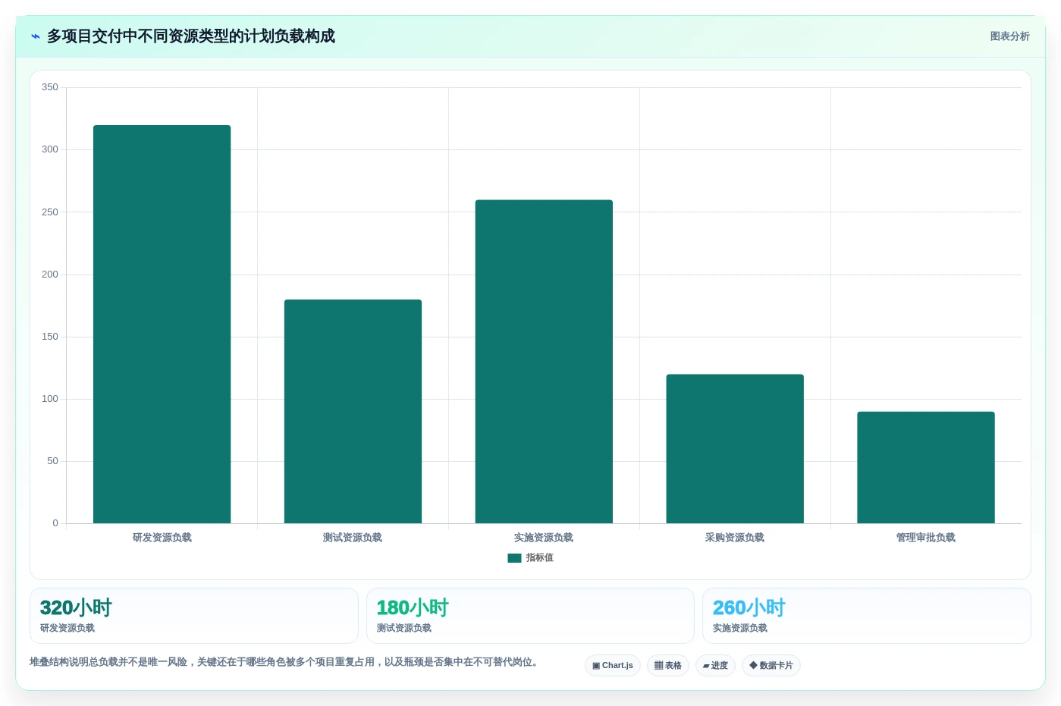Viewport: 1061px width, 706px height.
Task: Click the diamond icon in the 数据卡片 chip
Action: pos(753,665)
